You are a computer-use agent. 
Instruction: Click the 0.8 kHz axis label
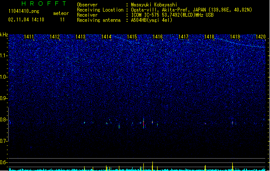pos(3,120)
